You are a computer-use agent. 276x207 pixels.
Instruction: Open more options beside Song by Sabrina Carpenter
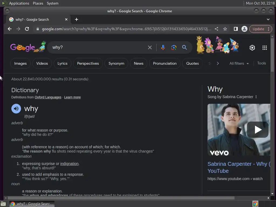256,97
